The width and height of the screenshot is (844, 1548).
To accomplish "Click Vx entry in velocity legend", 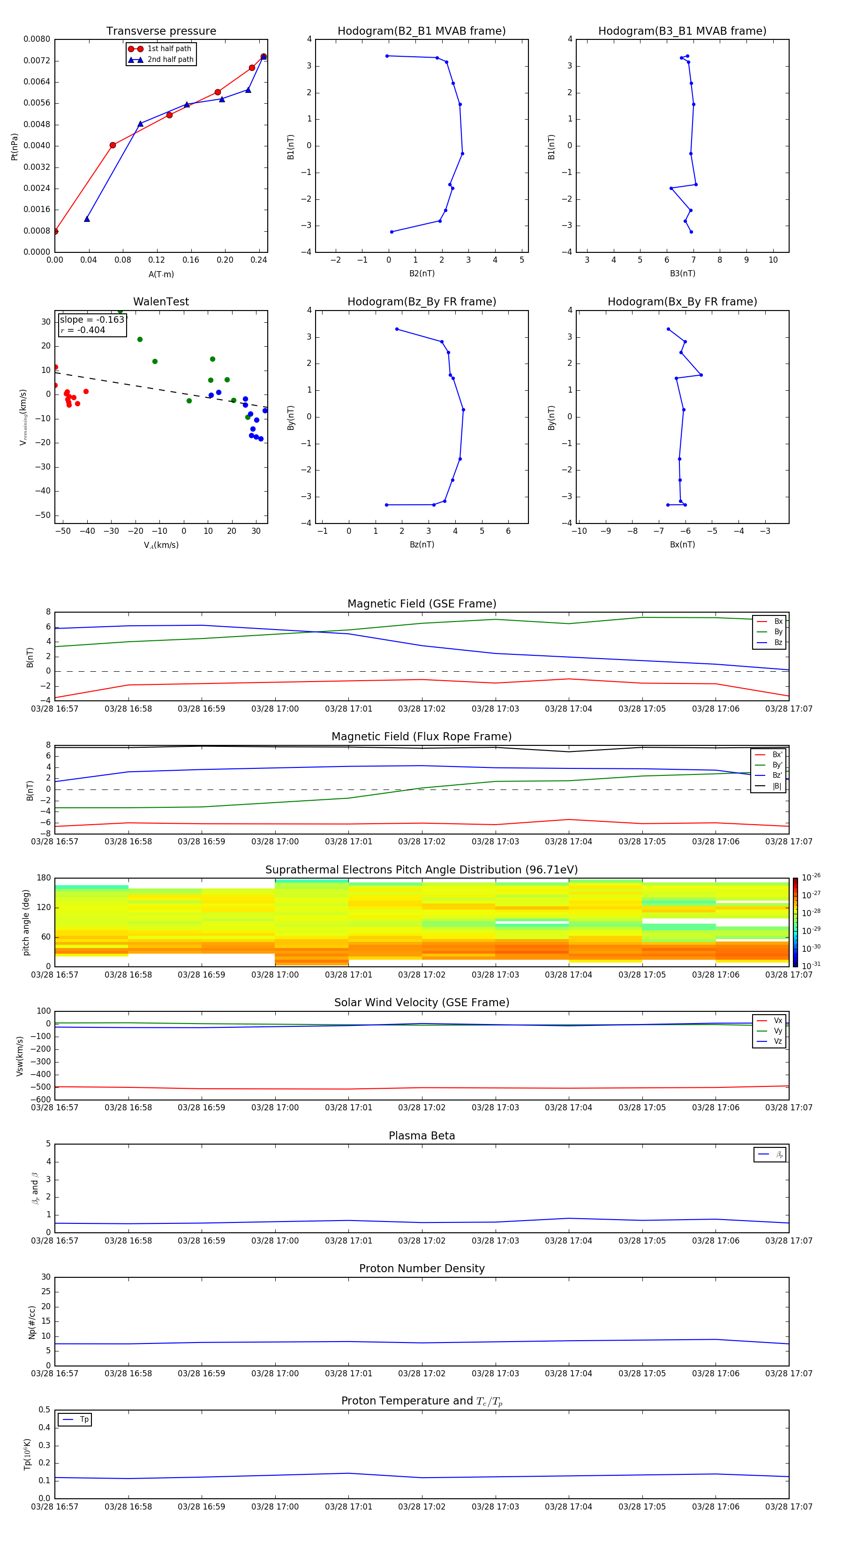I will coord(769,1020).
